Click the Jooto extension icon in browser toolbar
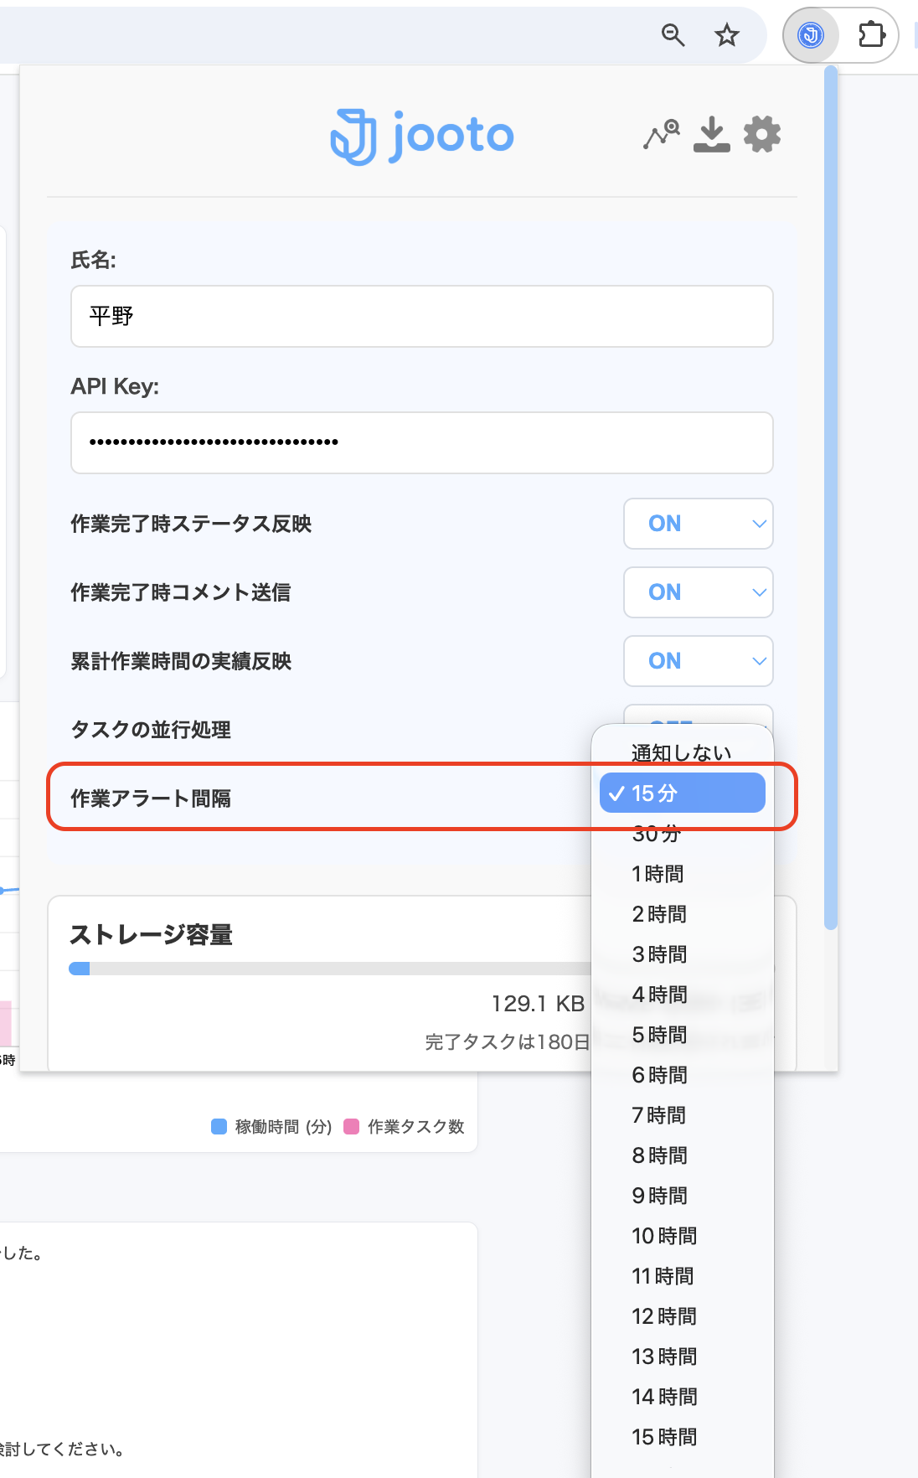Screen dimensions: 918x1478 click(809, 35)
